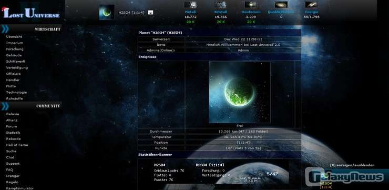Image resolution: width=389 pixels, height=190 pixels.
Task: Click the Lost Universe logo
Action: click(32, 13)
